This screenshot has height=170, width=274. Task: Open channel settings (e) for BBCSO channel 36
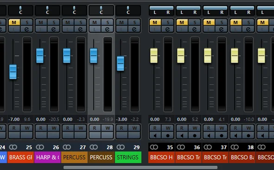(195, 29)
